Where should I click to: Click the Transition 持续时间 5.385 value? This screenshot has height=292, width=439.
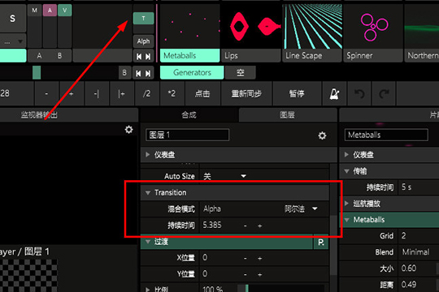coord(212,225)
